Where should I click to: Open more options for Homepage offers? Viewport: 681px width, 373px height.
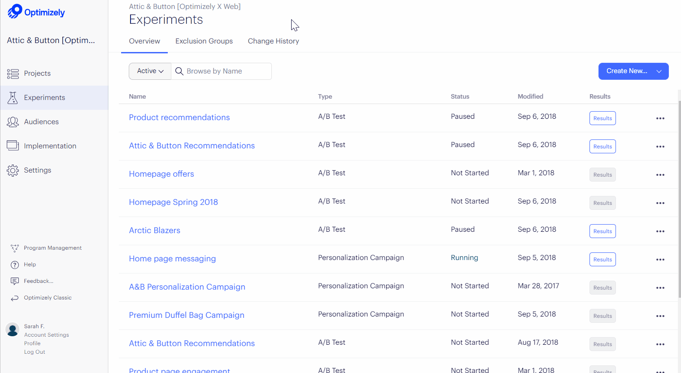point(660,175)
